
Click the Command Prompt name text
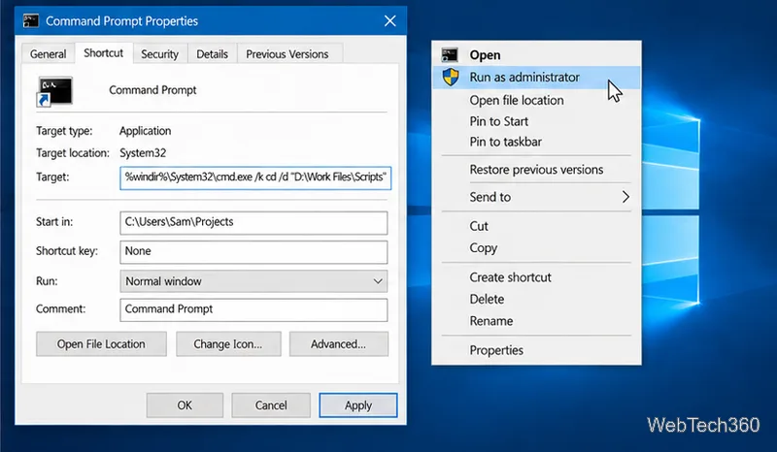pos(152,90)
